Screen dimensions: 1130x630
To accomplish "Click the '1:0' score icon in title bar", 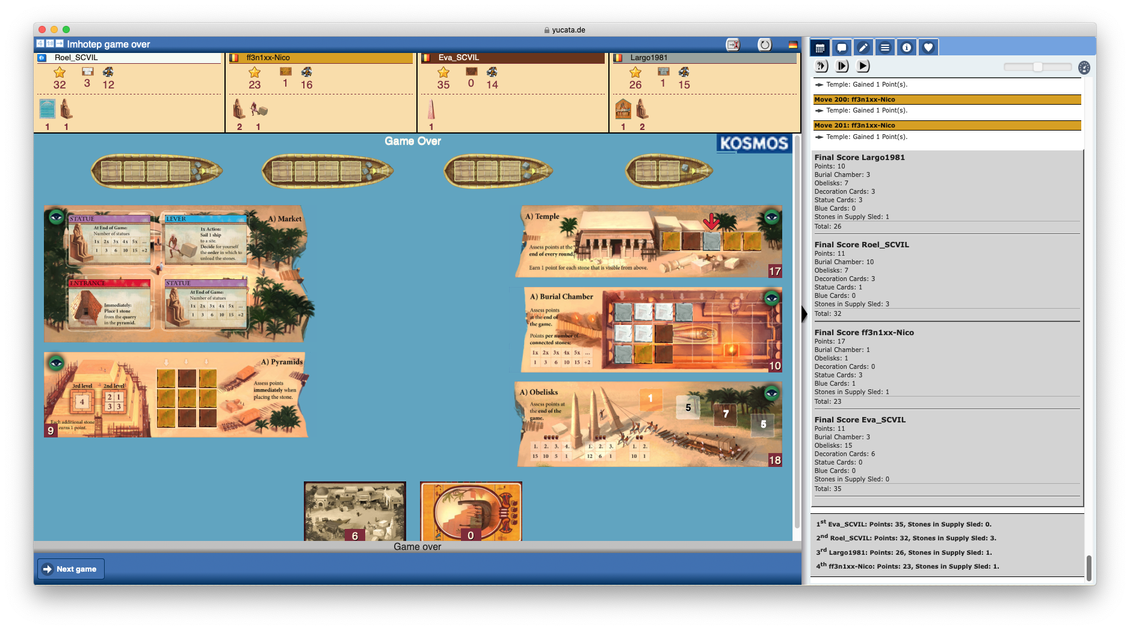I will pos(50,43).
